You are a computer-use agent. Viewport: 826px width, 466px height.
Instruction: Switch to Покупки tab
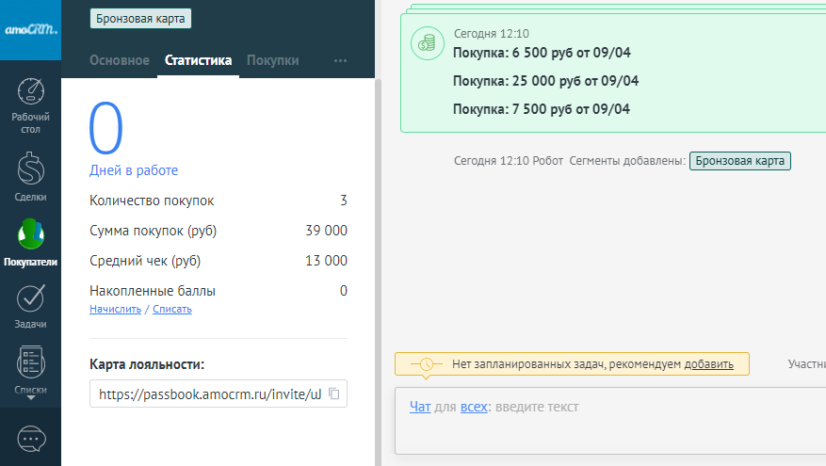(272, 60)
